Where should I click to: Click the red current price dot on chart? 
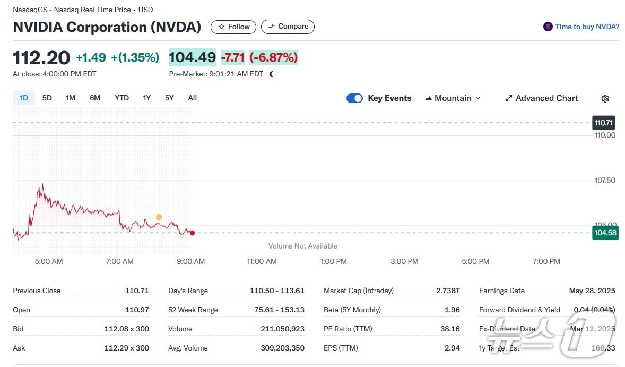[x=192, y=233]
